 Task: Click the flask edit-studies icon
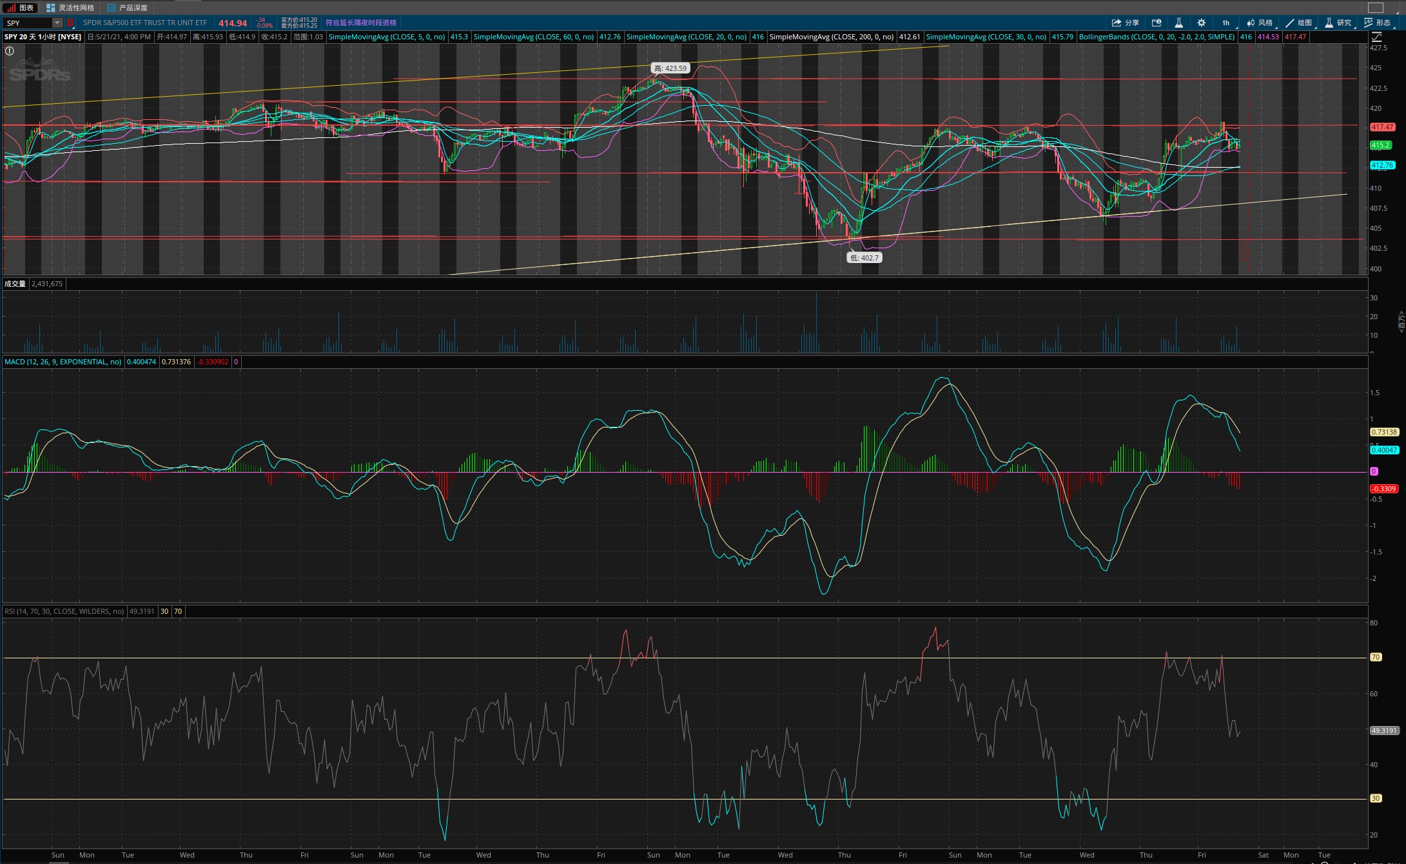pyautogui.click(x=1178, y=23)
